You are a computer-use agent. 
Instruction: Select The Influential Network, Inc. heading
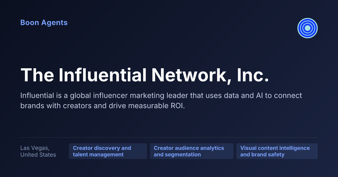[x=144, y=75]
